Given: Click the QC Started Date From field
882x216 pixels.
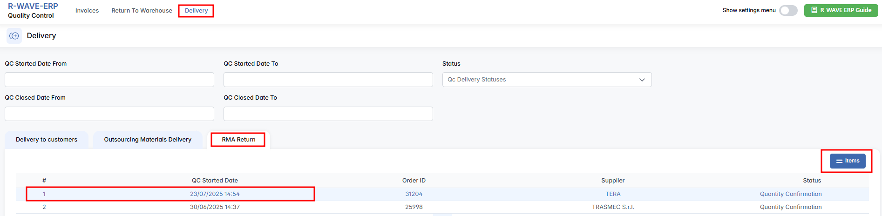Looking at the screenshot, I should coord(109,80).
